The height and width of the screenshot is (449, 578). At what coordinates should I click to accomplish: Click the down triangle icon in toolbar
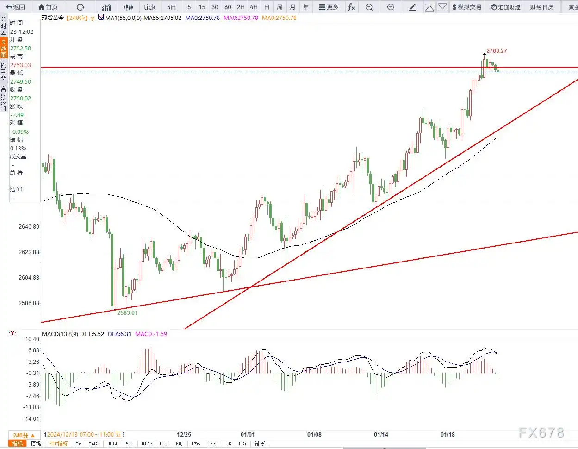pos(442,7)
